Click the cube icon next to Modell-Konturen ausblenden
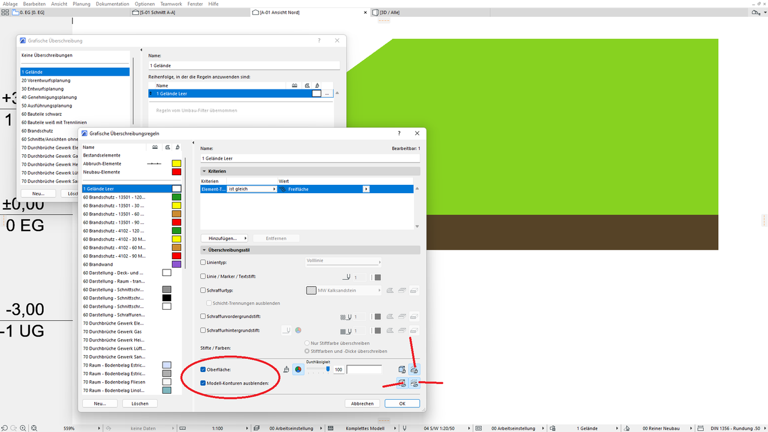Screen dimensions: 768x432 (x=401, y=383)
